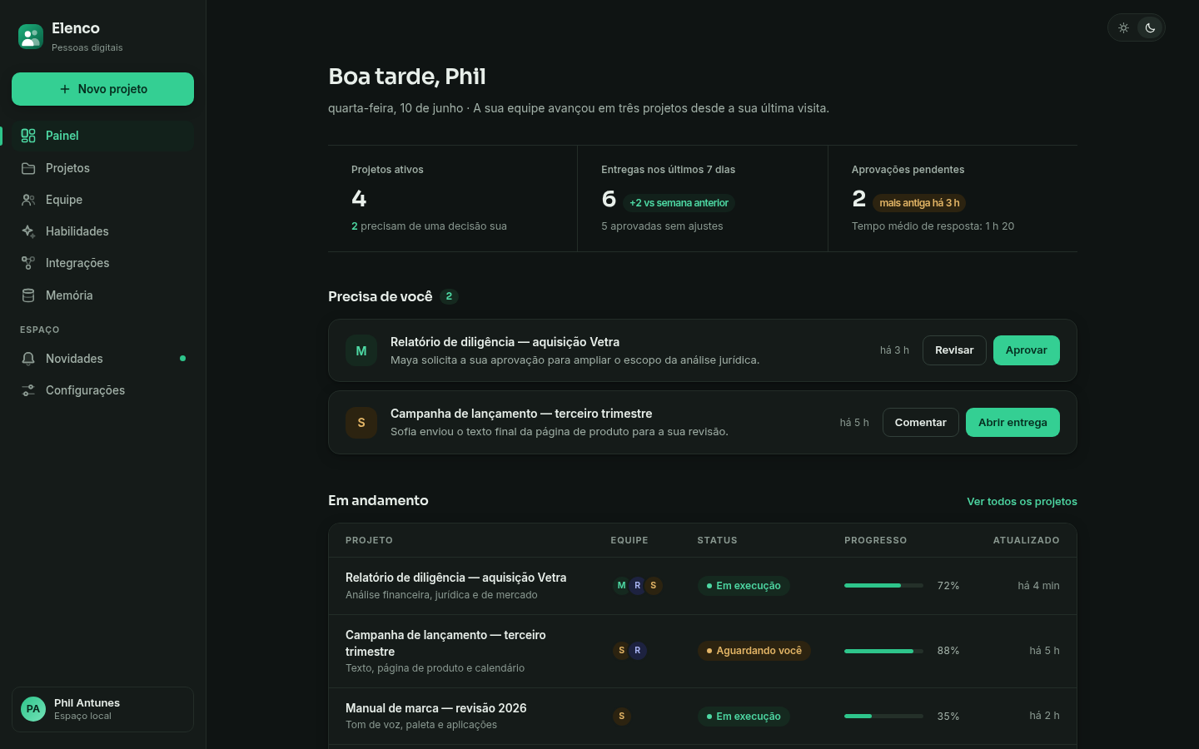
Task: Click the PROGRESSO column header
Action: [x=876, y=540]
